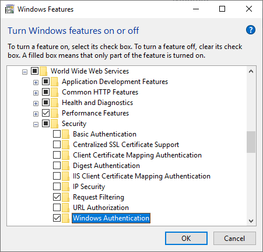The image size is (263, 252).
Task: Check Centralized SSL Certificate Support
Action: (57, 145)
